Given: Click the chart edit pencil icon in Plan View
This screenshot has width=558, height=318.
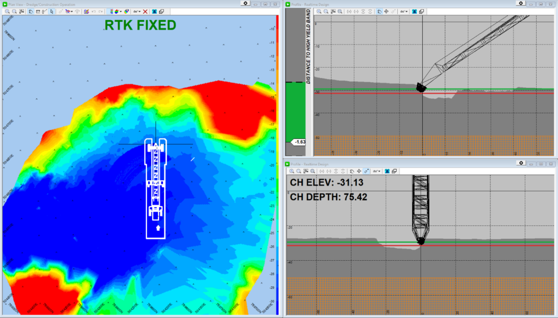Looking at the screenshot, I should pyautogui.click(x=87, y=11).
